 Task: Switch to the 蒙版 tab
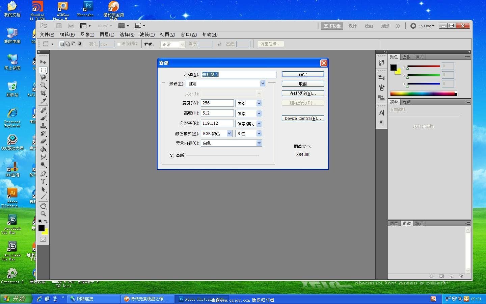click(x=407, y=102)
